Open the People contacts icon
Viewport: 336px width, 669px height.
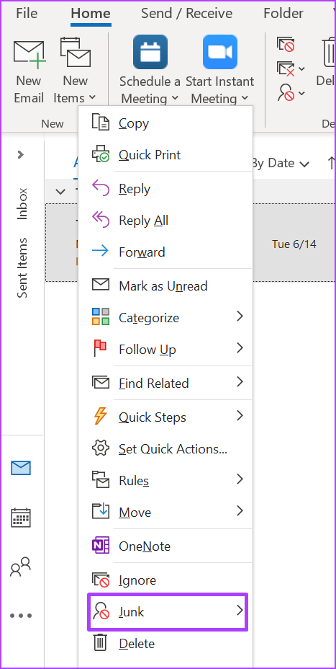tap(21, 567)
